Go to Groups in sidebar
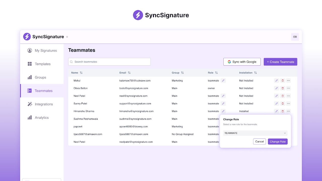322x181 pixels. click(x=42, y=77)
